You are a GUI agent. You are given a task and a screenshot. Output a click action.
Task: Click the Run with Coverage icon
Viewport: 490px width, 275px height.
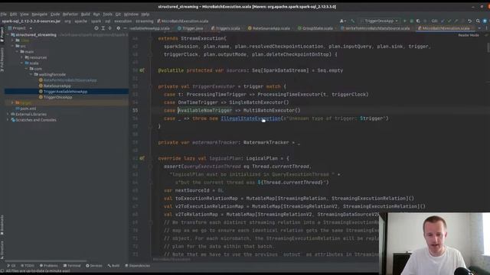pos(418,21)
